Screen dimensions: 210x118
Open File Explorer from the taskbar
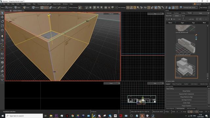coord(51,116)
